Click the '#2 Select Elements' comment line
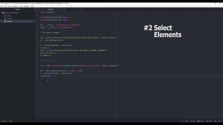This screenshot has width=223, height=125. 49,60
